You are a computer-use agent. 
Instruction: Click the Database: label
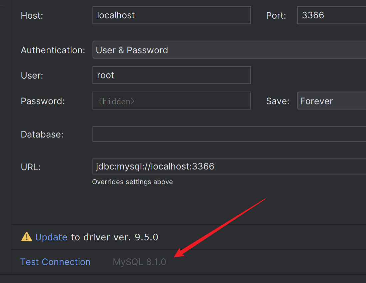(42, 134)
